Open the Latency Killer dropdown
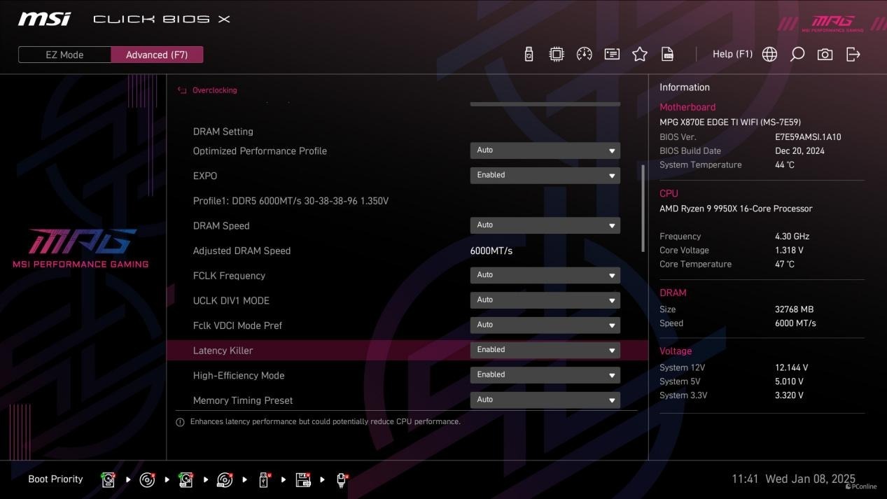Screen dimensions: 887x499 [x=545, y=350]
